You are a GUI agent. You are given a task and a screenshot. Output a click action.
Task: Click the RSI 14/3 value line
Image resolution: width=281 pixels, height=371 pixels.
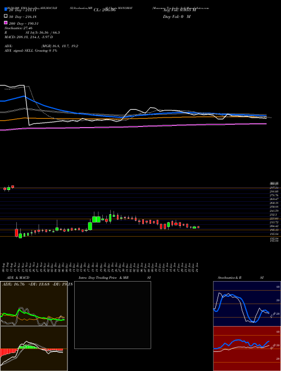[32, 33]
